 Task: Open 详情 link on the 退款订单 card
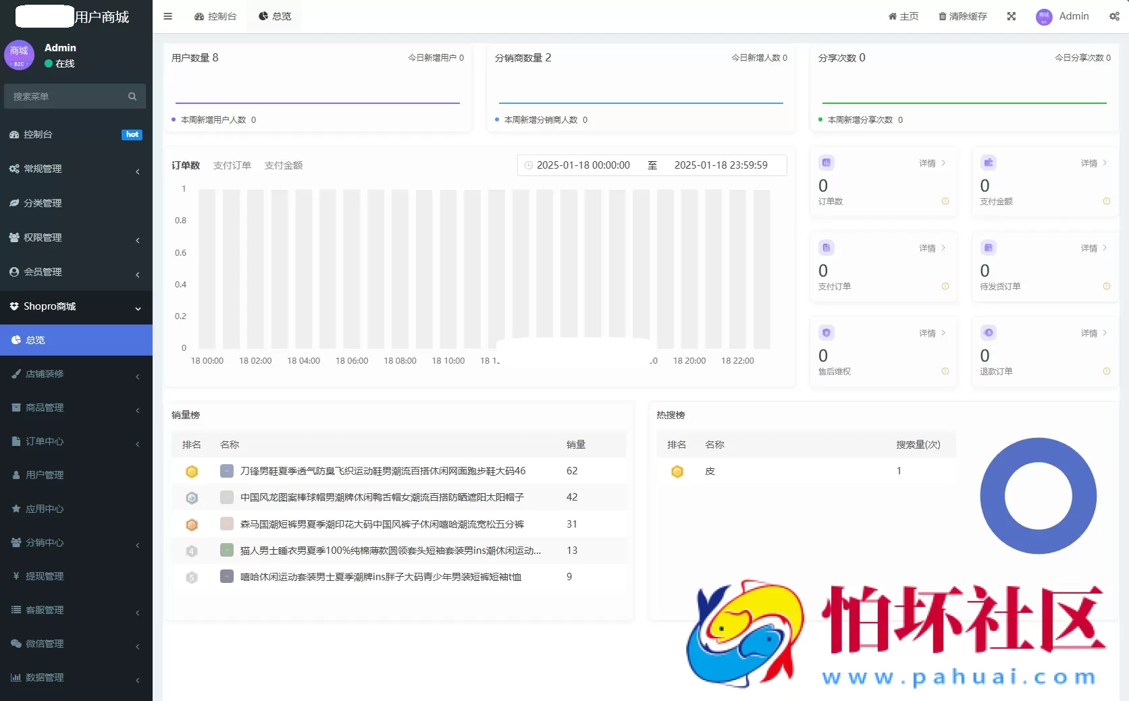pyautogui.click(x=1089, y=333)
